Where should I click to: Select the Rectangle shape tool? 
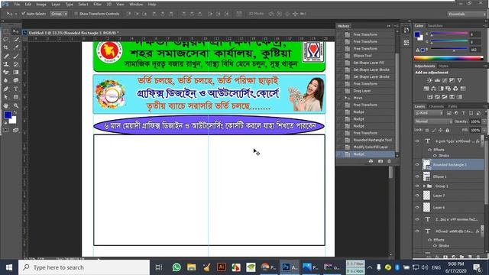click(x=15, y=97)
